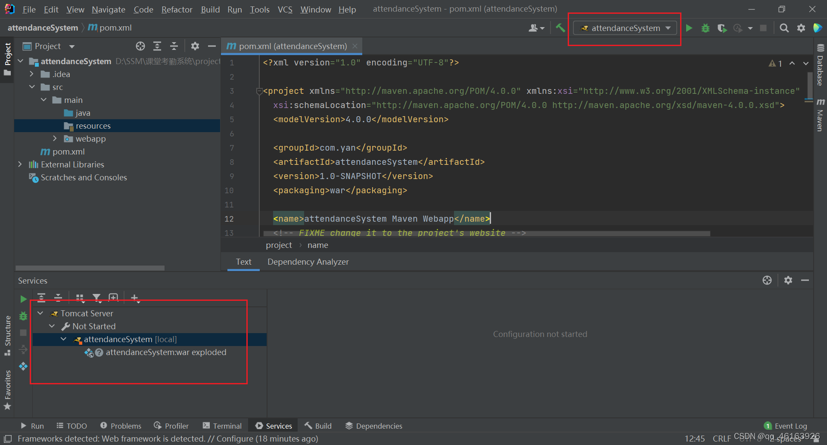The height and width of the screenshot is (445, 827).
Task: Go to next highlighted error arrow
Action: (806, 63)
